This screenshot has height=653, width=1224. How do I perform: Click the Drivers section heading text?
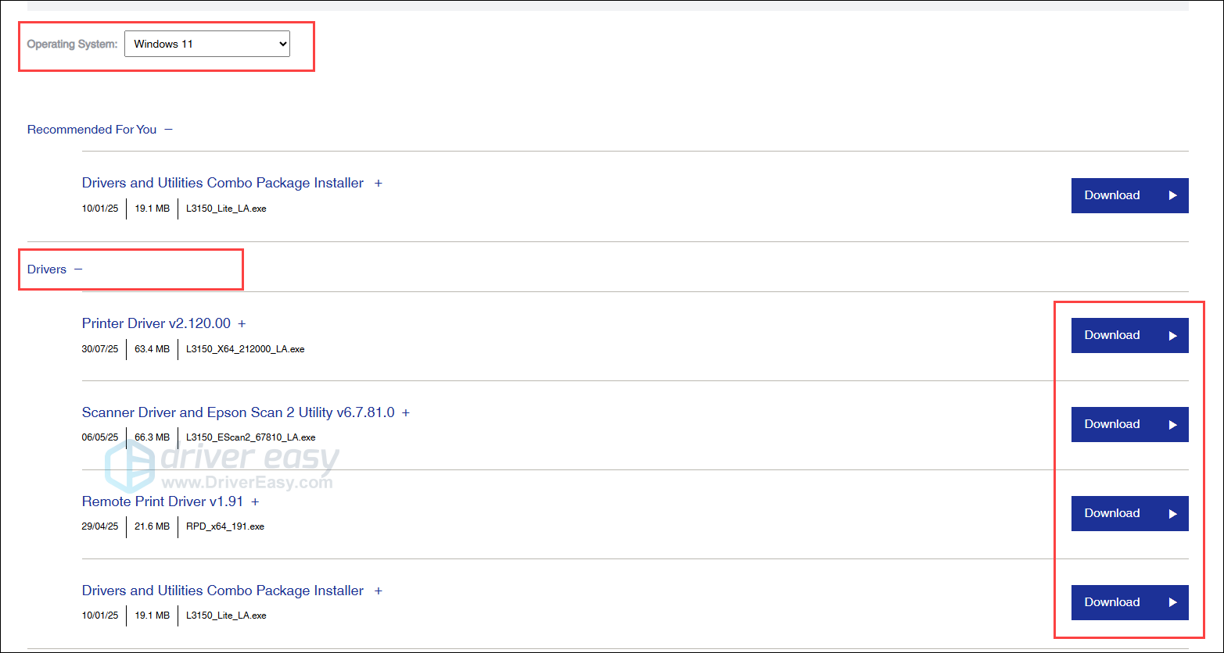pyautogui.click(x=47, y=269)
